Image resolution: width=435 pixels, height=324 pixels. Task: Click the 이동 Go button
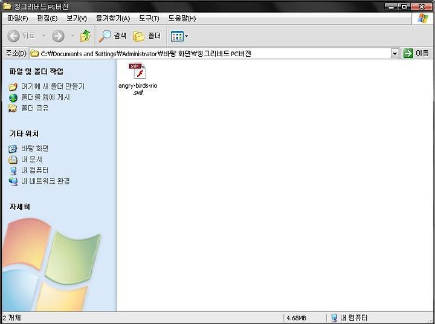(x=416, y=53)
